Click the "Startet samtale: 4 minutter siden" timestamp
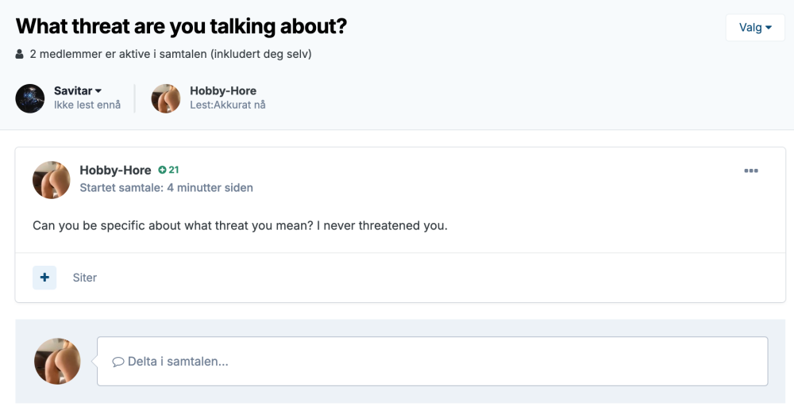Viewport: 794px width, 414px height. click(x=167, y=188)
